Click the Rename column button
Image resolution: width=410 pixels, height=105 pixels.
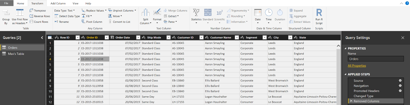coord(62,22)
